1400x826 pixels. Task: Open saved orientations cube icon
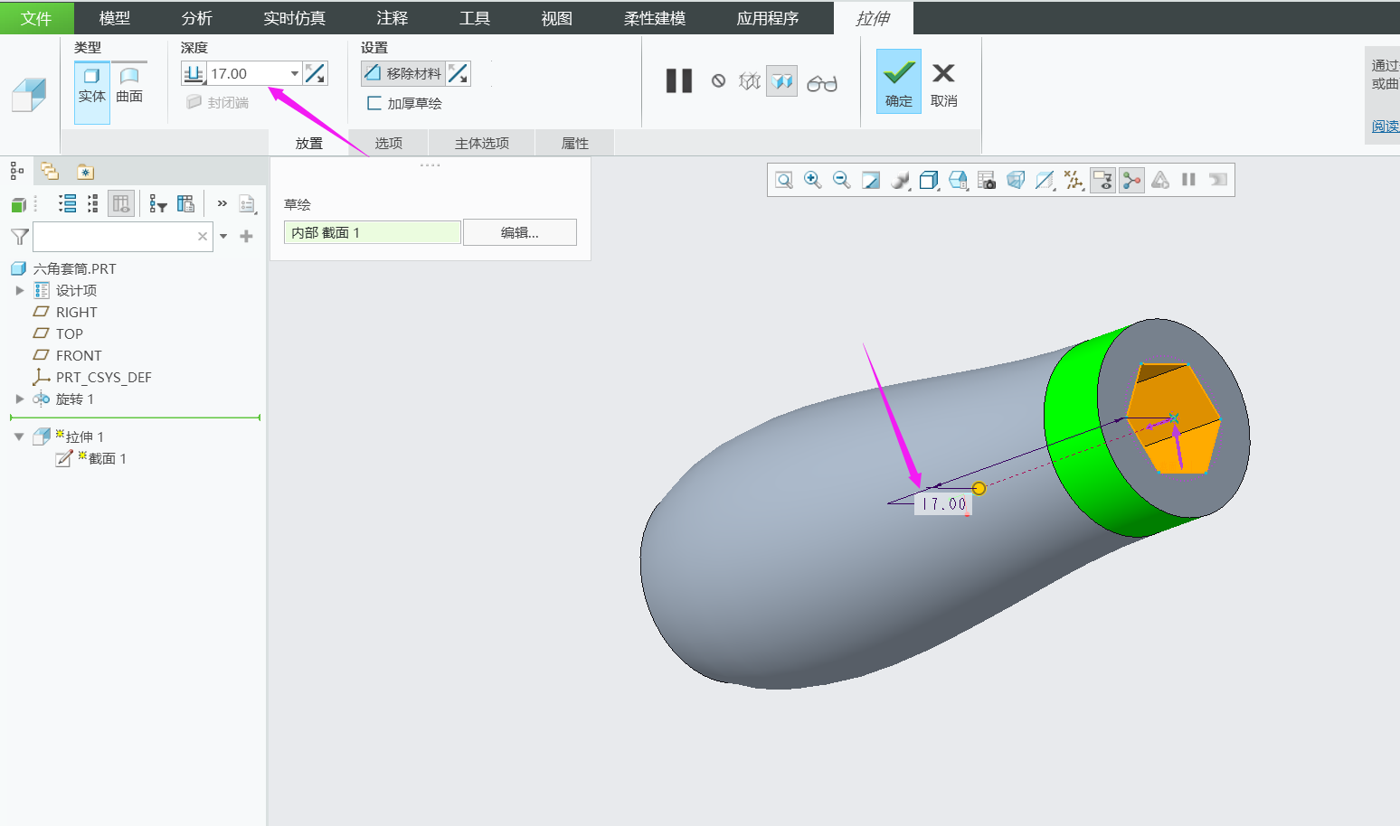click(x=929, y=180)
